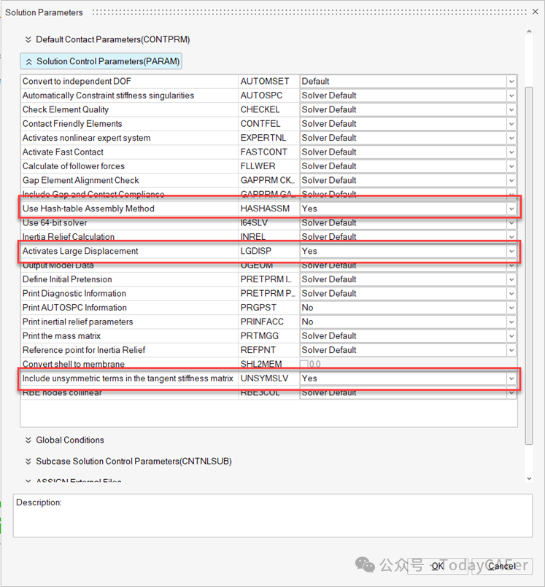The image size is (545, 587).
Task: Click the OK button
Action: point(437,566)
